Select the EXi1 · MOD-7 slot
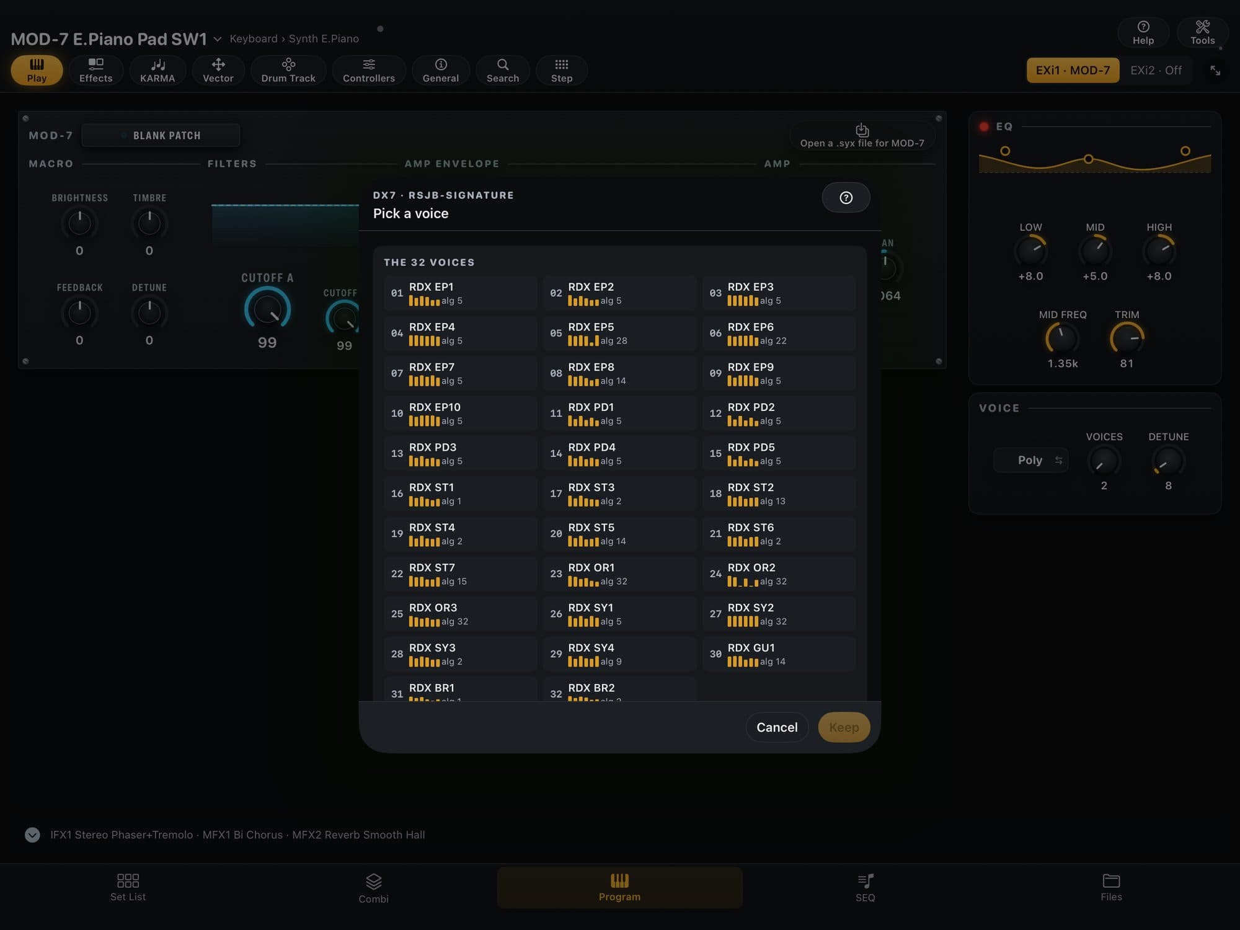 [1073, 70]
